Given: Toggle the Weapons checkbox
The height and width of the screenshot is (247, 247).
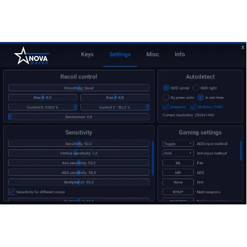Looking at the screenshot, I should point(165,107).
